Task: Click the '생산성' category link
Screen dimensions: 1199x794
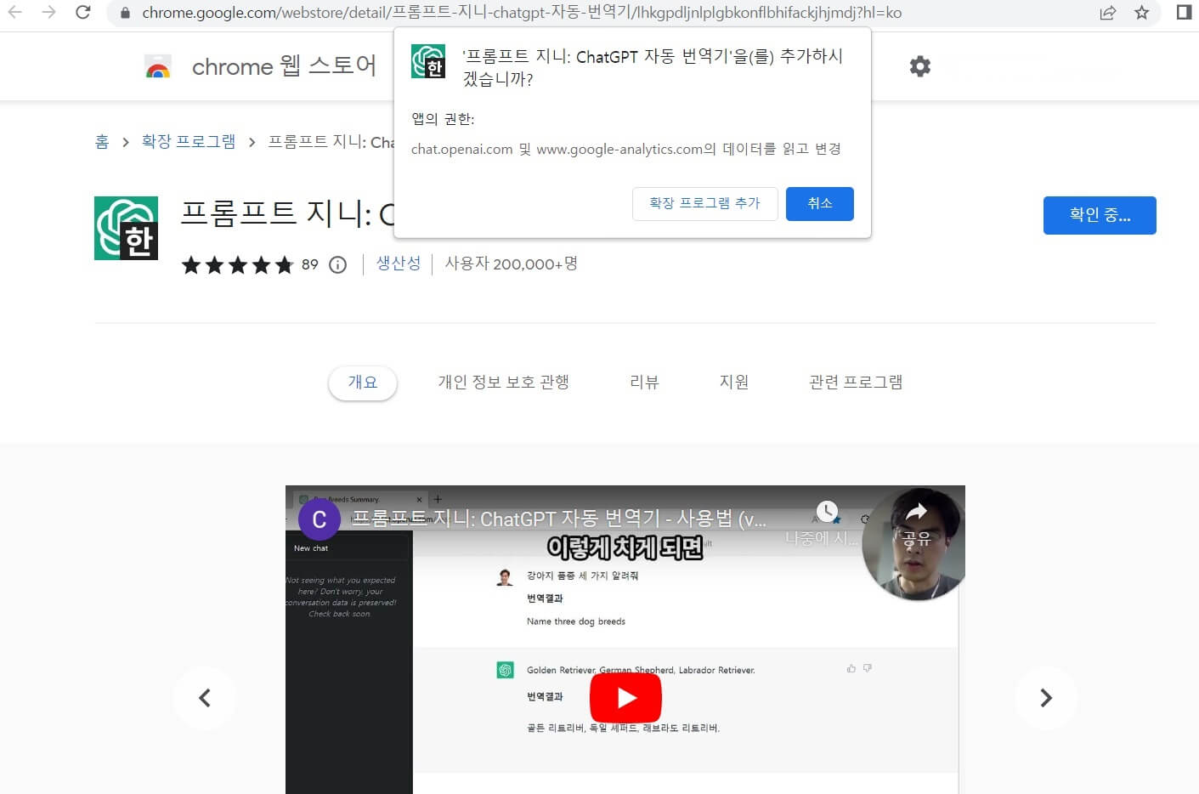Action: [x=399, y=264]
